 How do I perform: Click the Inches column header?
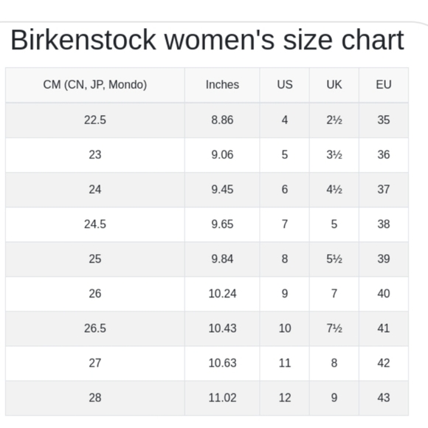pos(222,85)
